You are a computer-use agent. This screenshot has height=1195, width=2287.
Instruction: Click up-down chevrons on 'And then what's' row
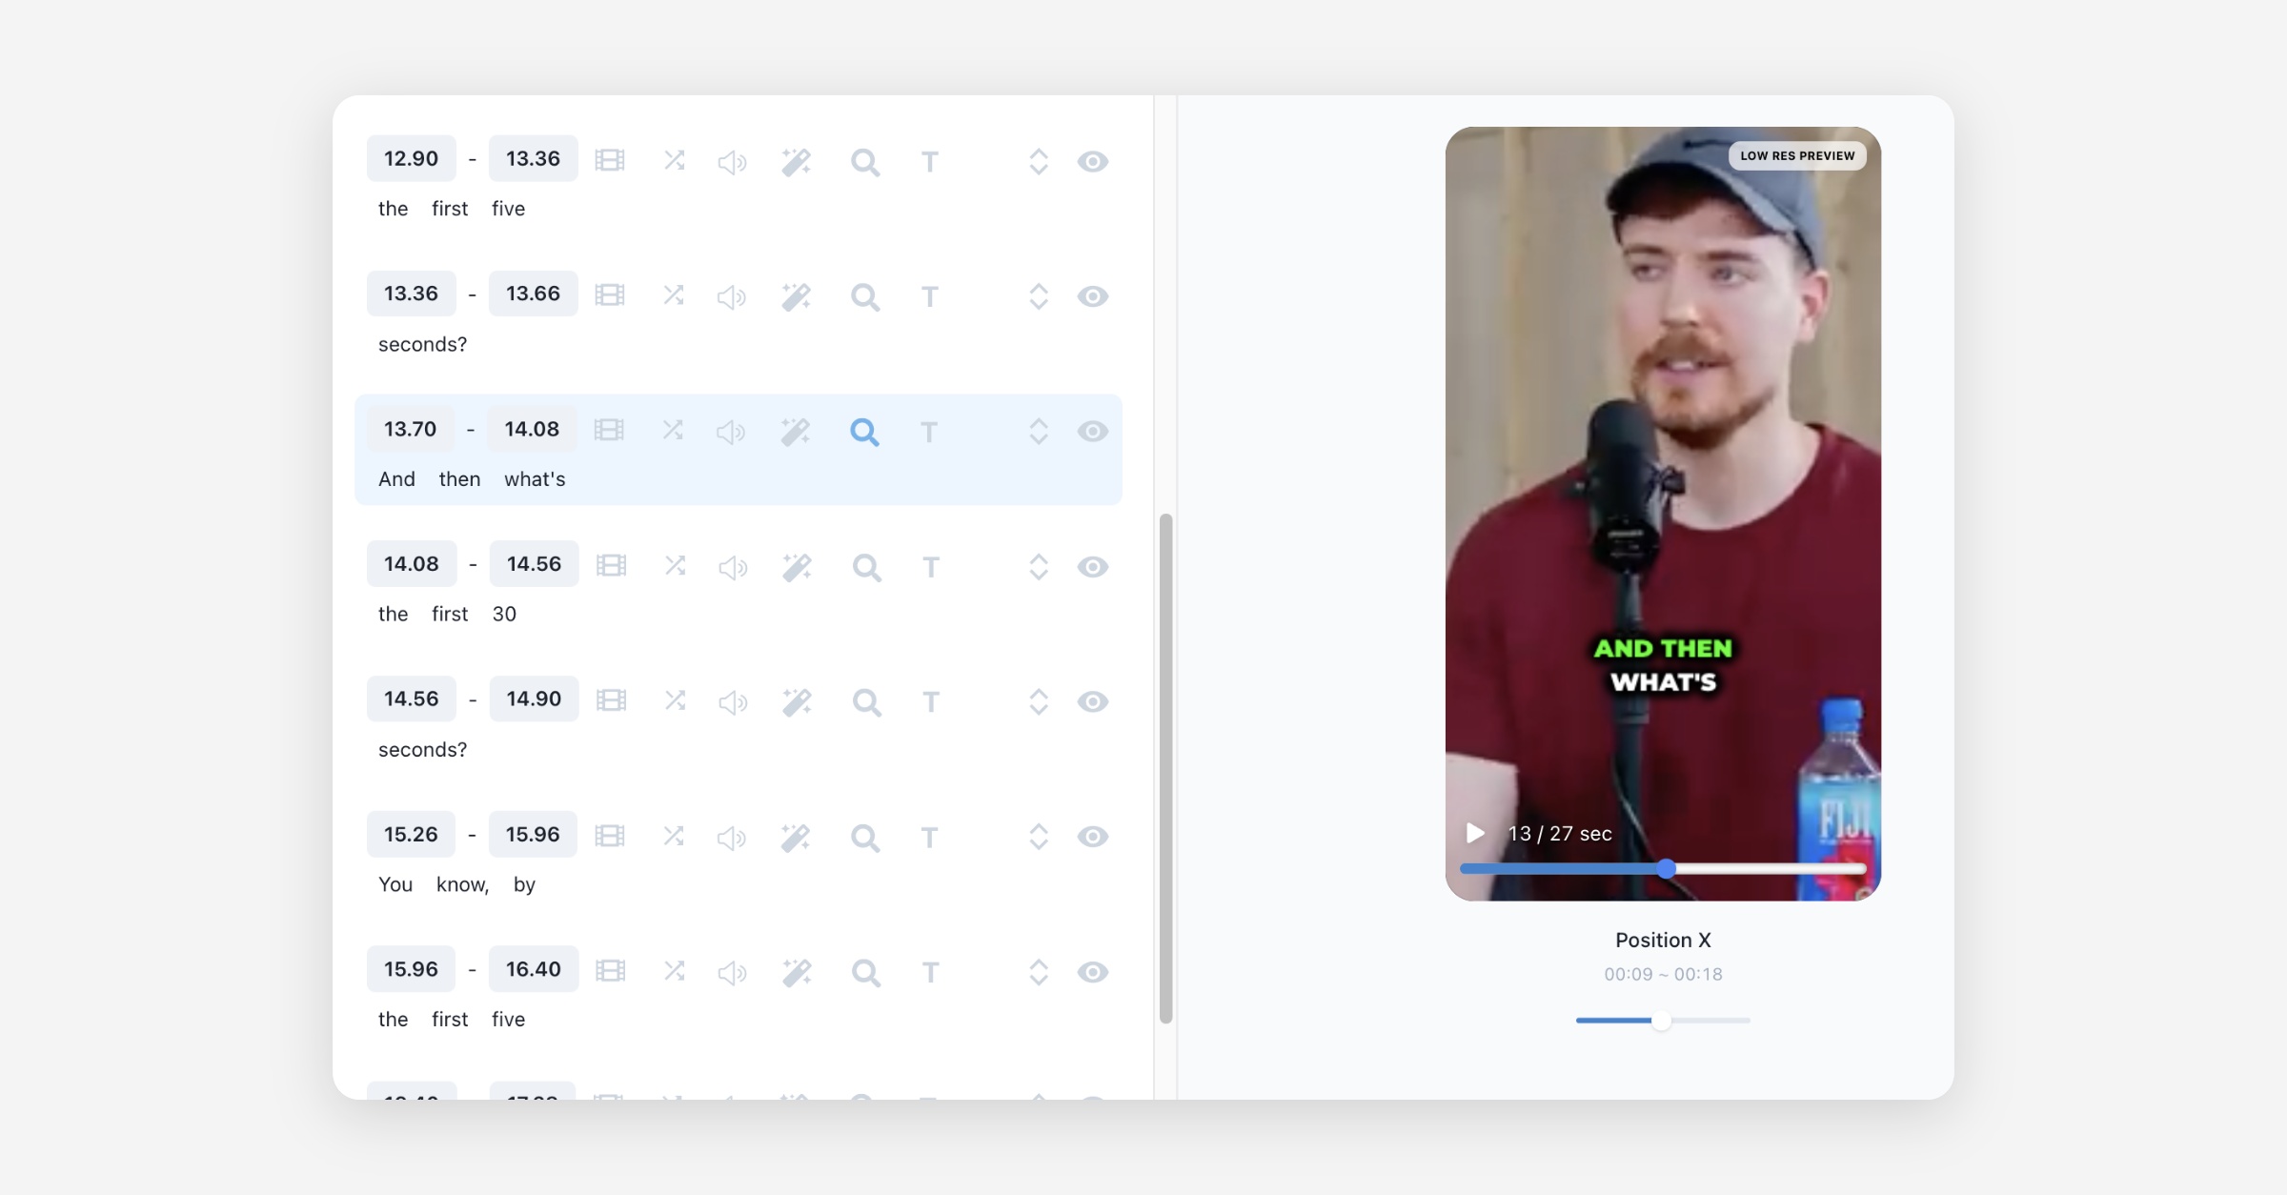coord(1039,432)
